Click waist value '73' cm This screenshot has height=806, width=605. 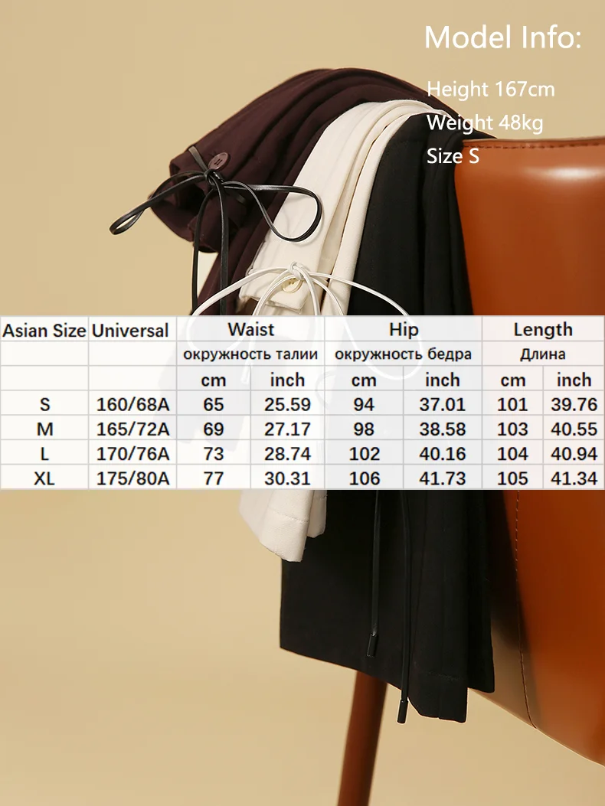214,454
